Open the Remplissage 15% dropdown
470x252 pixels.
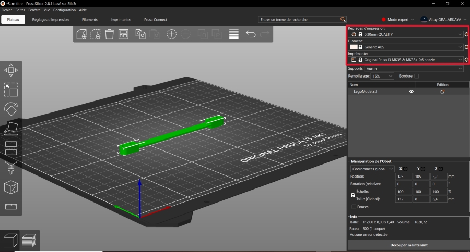(x=382, y=76)
